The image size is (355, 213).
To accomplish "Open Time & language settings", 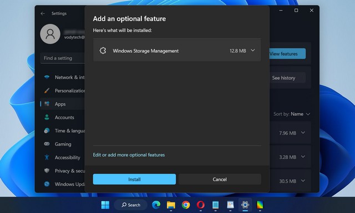I will pyautogui.click(x=63, y=130).
